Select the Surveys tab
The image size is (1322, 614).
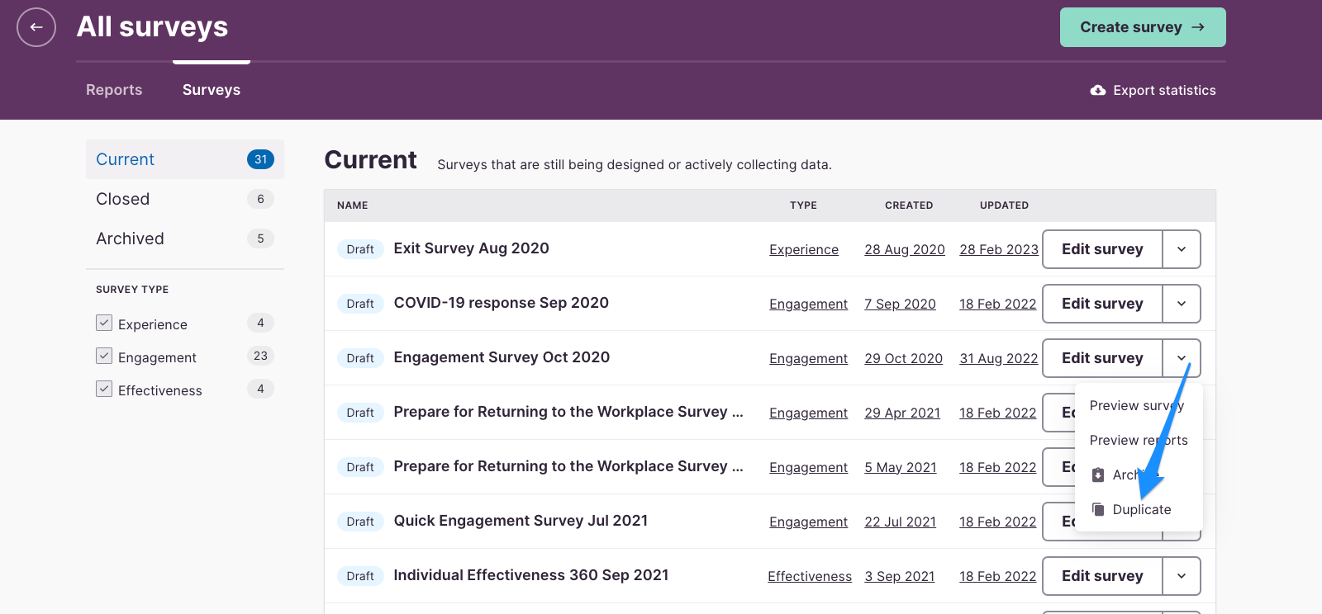pyautogui.click(x=212, y=90)
